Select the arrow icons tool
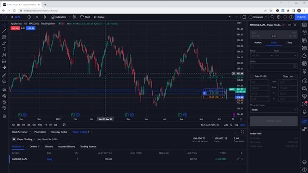 tap(4, 67)
